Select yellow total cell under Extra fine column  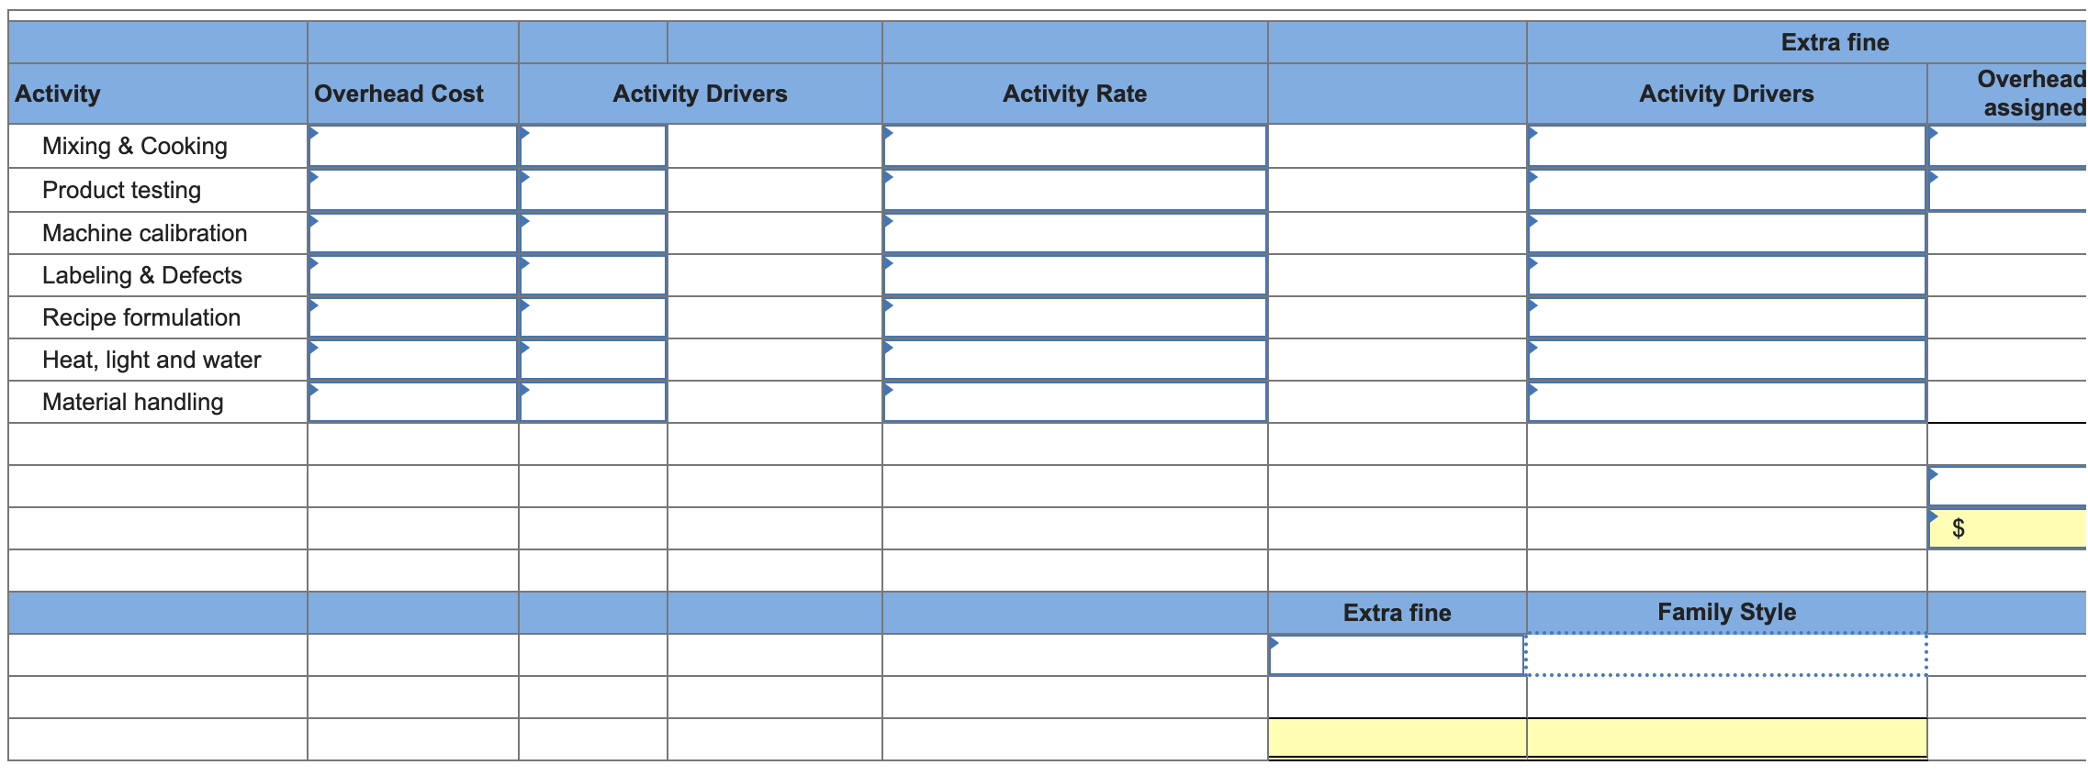[1398, 739]
